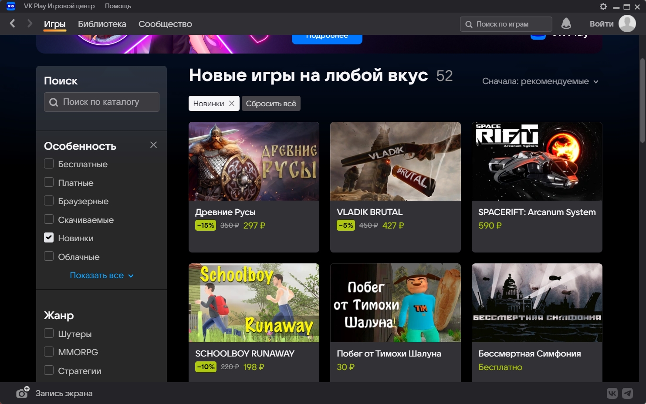The image size is (646, 404).
Task: Check the Браузерные filter
Action: click(x=49, y=201)
